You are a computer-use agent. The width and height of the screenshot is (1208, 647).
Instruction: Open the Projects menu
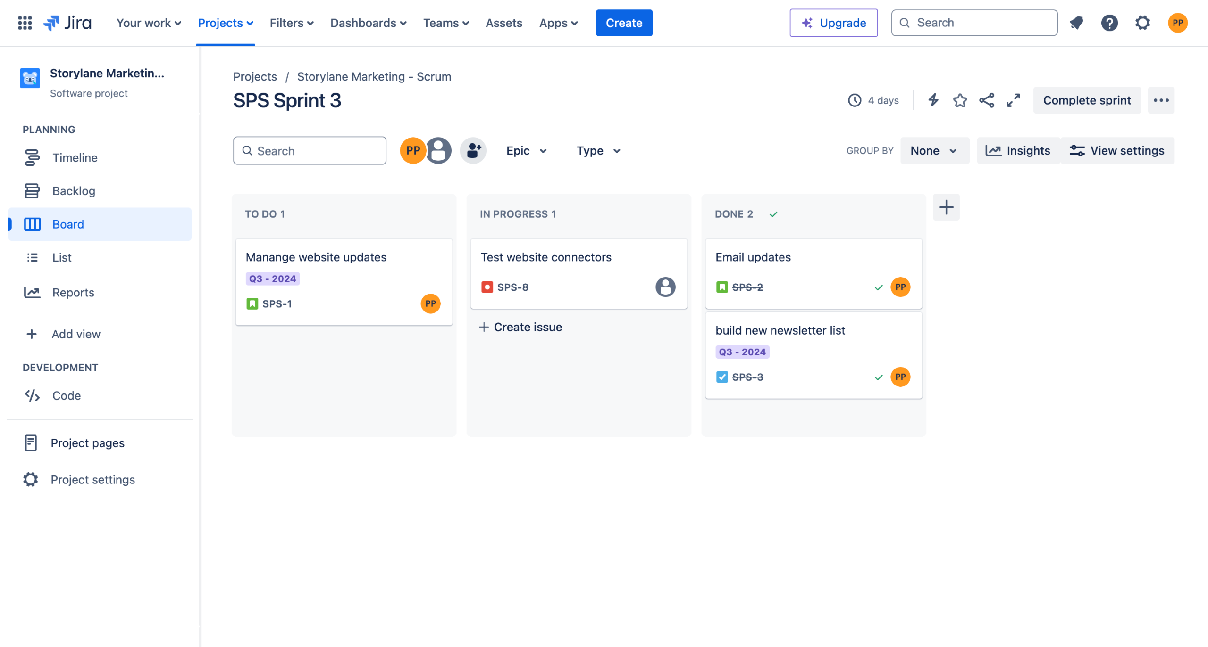pyautogui.click(x=225, y=23)
